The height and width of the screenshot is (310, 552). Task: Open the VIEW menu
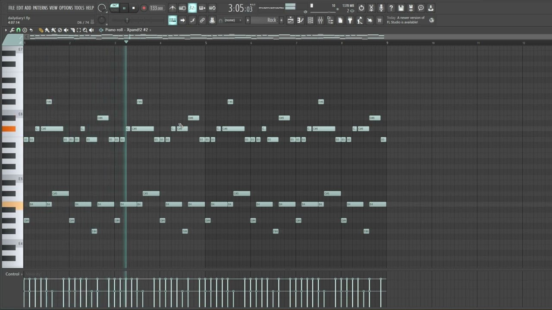click(x=53, y=8)
